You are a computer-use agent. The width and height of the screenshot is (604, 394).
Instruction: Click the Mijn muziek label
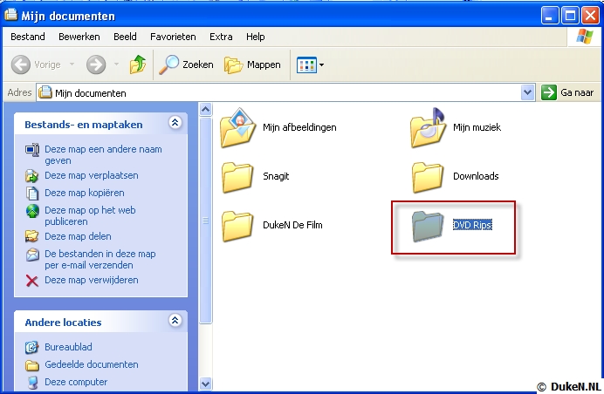(477, 127)
